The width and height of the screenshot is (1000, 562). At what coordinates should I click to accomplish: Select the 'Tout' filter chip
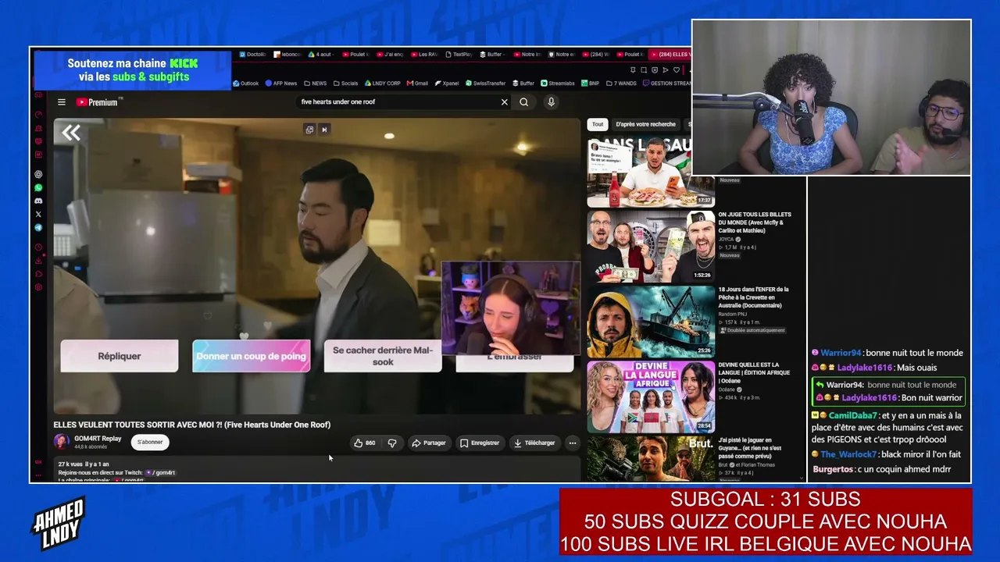pos(598,124)
